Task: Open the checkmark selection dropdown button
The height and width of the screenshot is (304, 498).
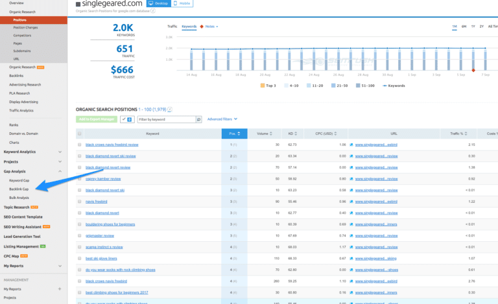Action: 127,119
